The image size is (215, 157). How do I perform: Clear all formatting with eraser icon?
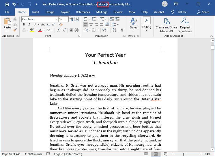coord(61,25)
